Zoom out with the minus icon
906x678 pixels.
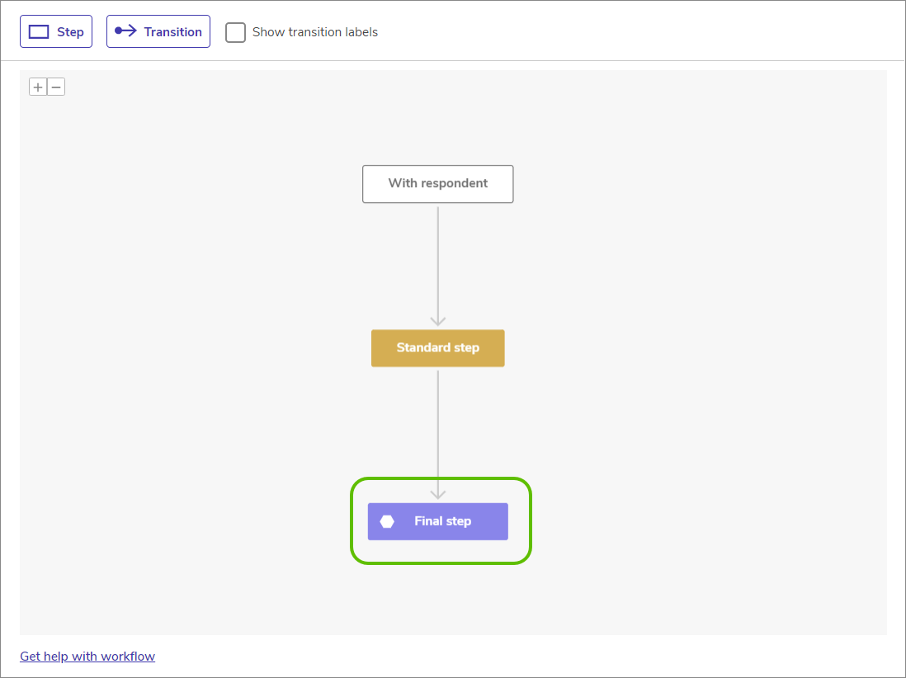pyautogui.click(x=56, y=87)
